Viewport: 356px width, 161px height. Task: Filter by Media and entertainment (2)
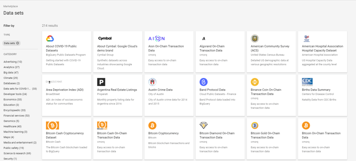point(20,143)
